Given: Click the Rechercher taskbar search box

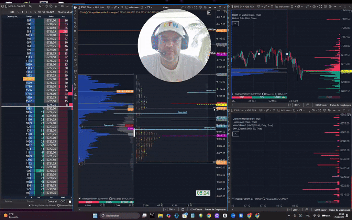Looking at the screenshot, I should (120, 216).
